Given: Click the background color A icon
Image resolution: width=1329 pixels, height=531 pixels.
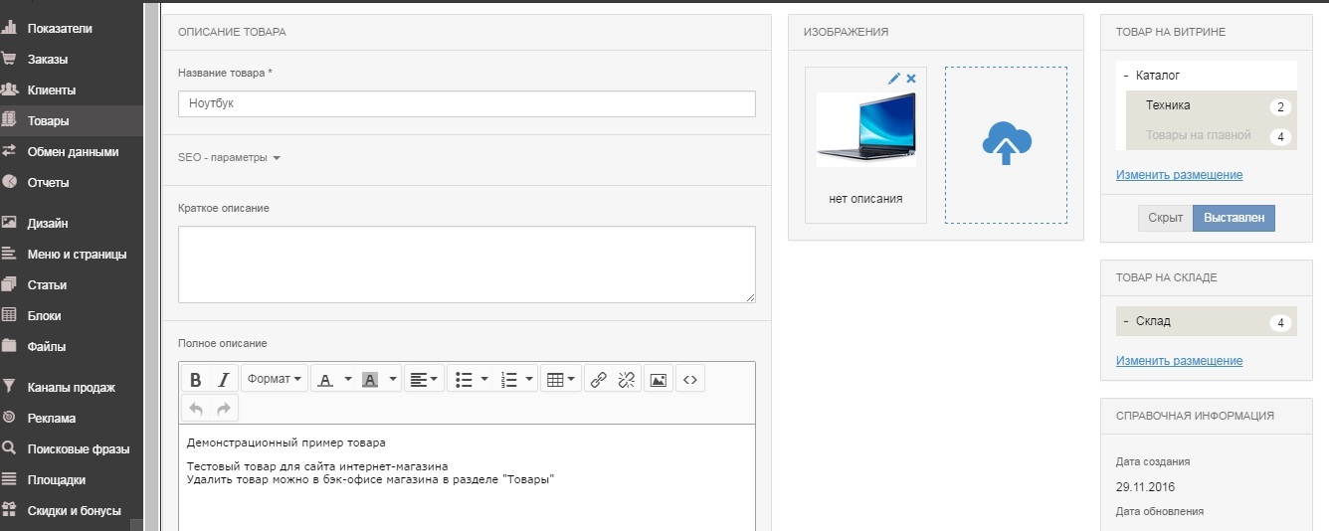Looking at the screenshot, I should tap(370, 379).
